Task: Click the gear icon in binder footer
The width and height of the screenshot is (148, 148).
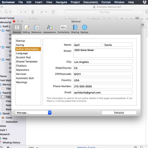Action: [x=8, y=147]
